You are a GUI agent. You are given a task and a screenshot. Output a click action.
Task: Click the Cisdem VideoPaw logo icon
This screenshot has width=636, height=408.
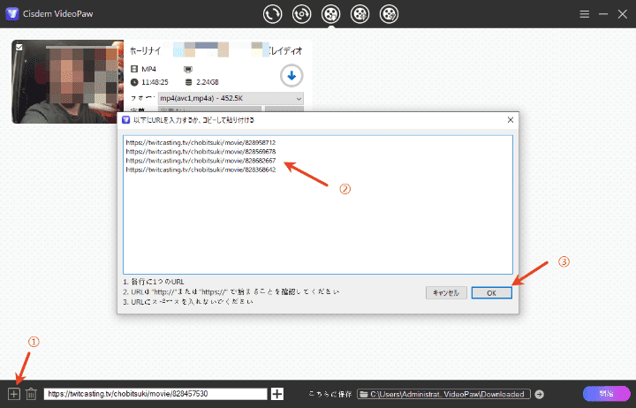[x=12, y=14]
